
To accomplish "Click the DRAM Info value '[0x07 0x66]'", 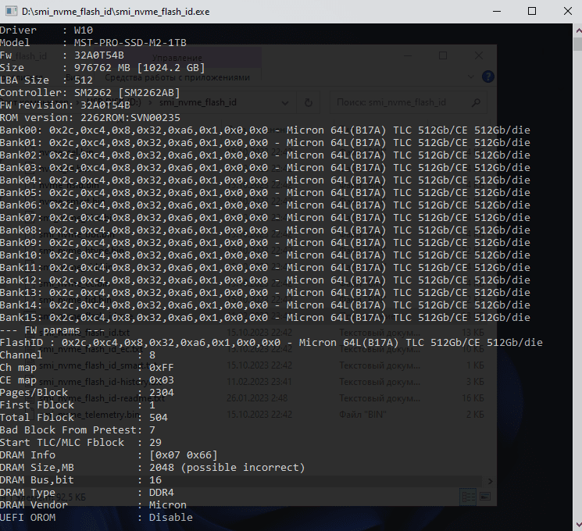I will point(183,455).
